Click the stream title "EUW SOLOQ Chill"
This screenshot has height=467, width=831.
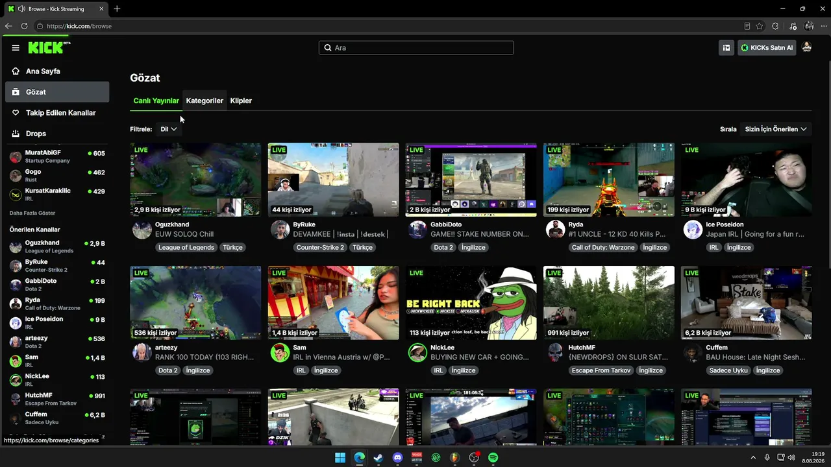coord(184,234)
